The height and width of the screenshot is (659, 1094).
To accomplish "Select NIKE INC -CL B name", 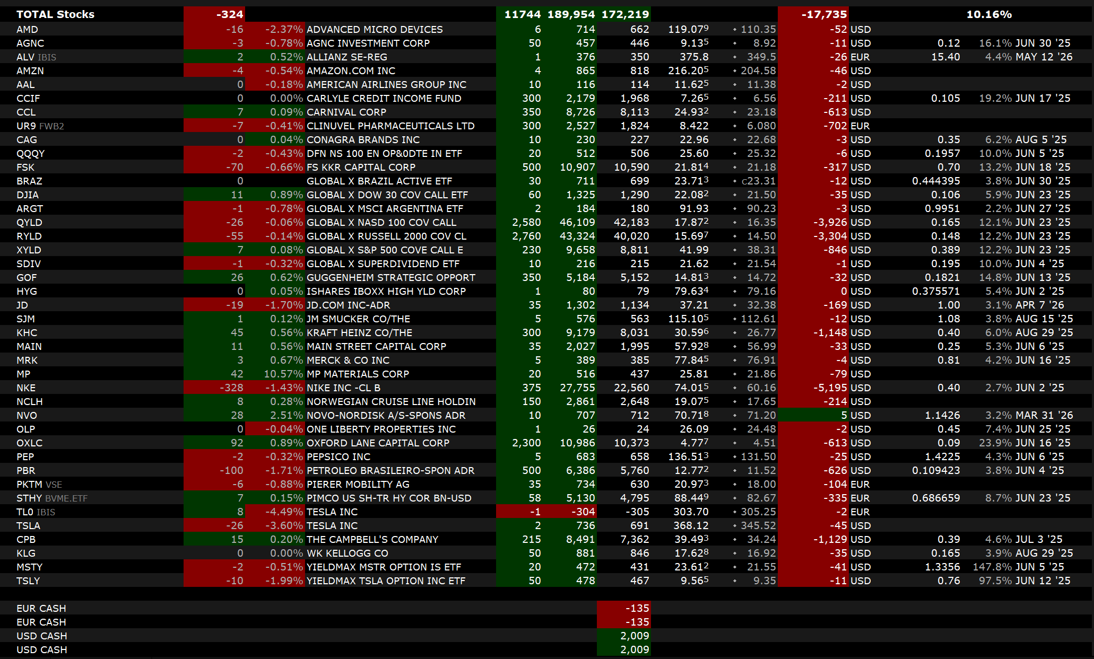I will (x=343, y=388).
